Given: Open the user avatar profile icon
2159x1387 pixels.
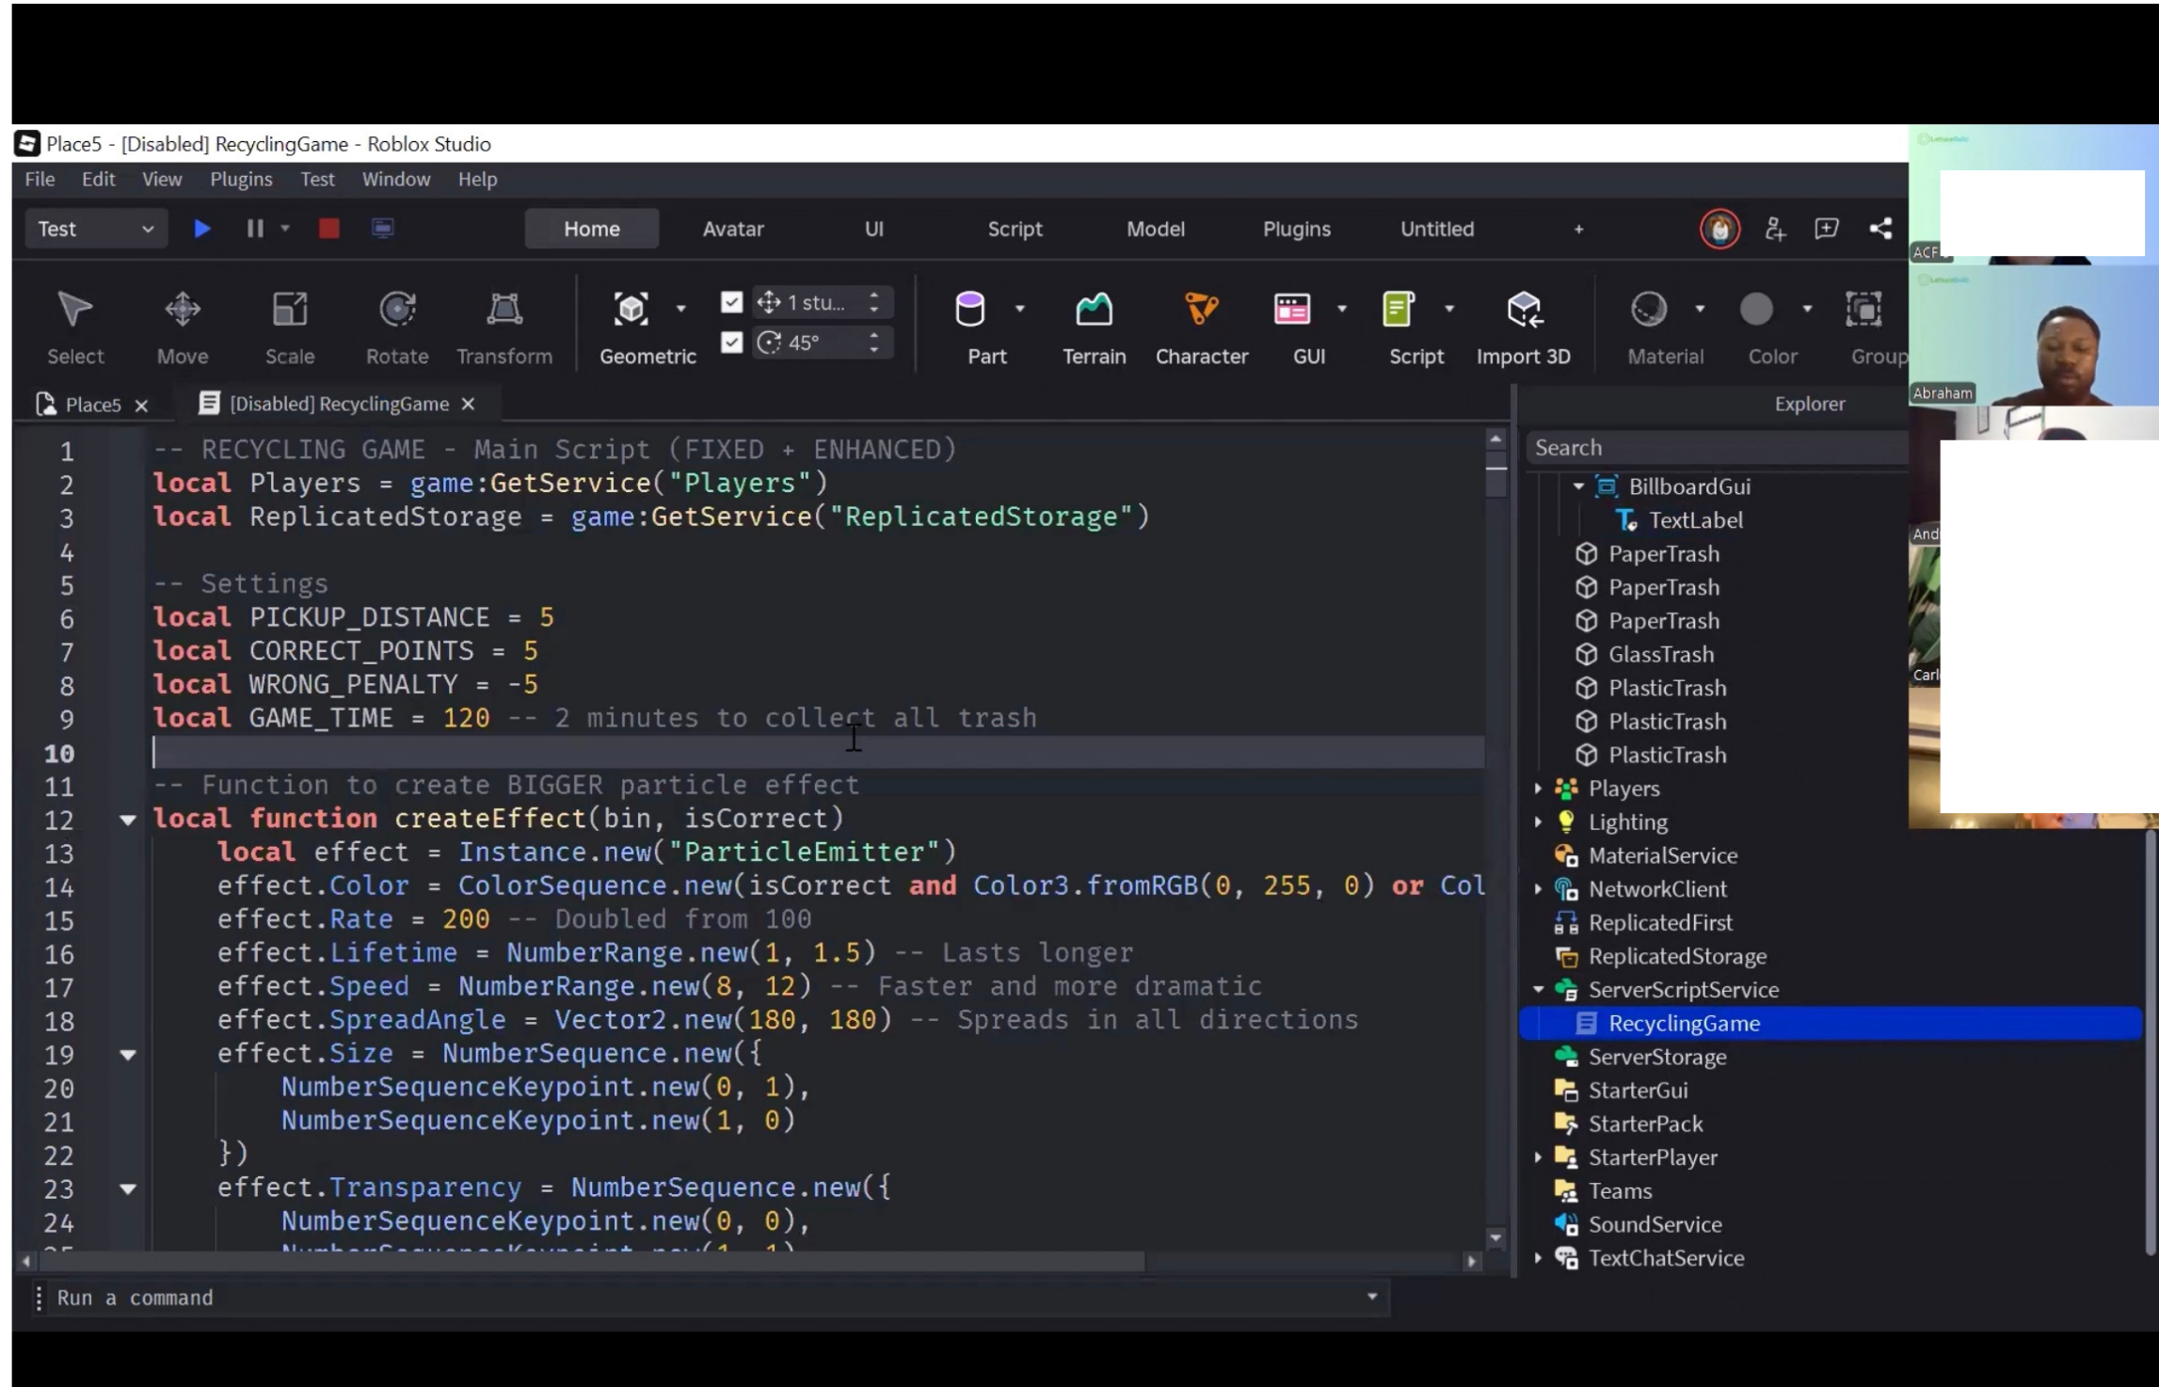Looking at the screenshot, I should coord(1719,229).
